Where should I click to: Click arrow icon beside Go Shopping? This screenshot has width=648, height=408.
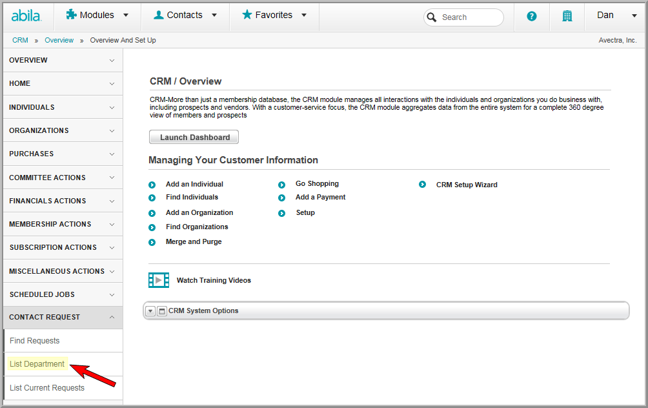point(282,185)
